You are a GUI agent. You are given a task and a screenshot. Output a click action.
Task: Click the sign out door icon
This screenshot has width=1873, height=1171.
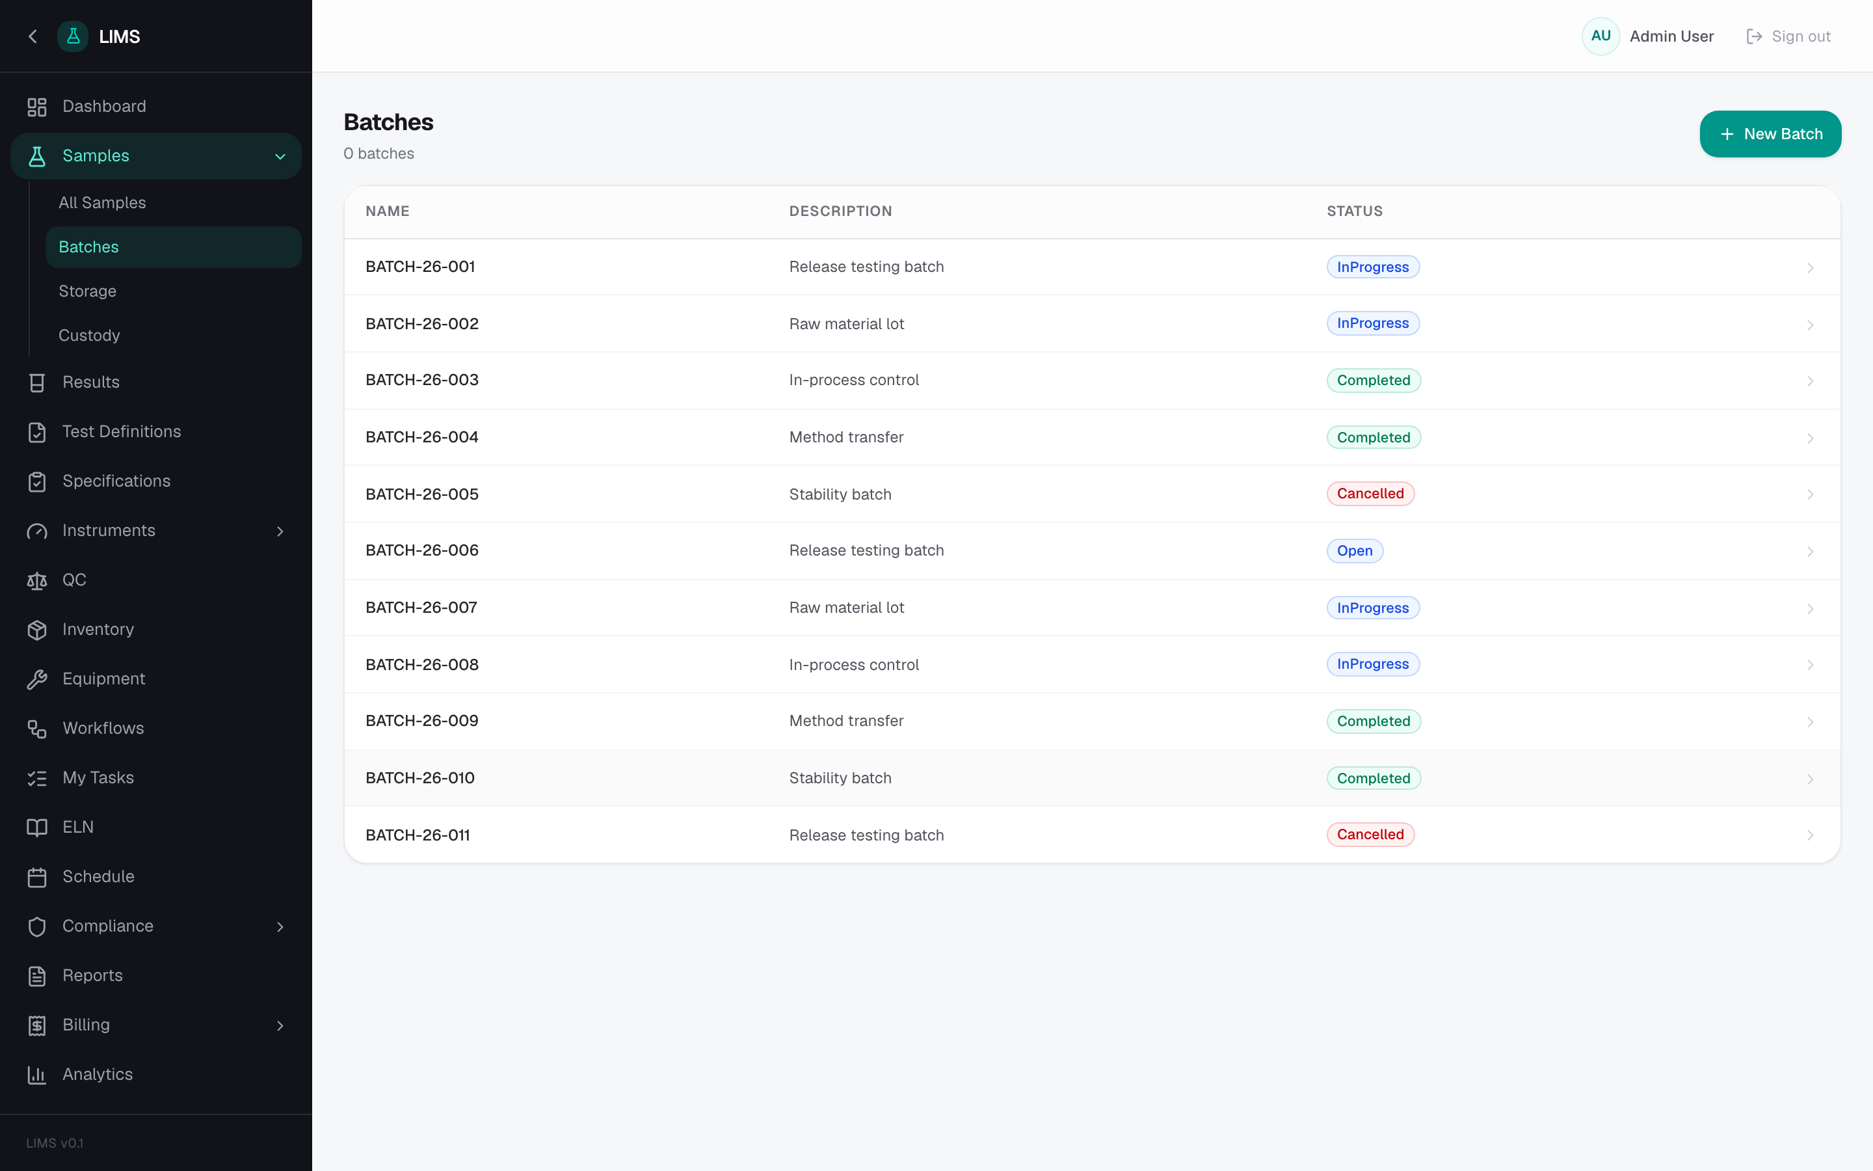click(x=1755, y=36)
